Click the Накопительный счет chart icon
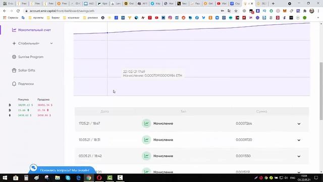Viewport: 323px width, 182px height. pyautogui.click(x=14, y=30)
